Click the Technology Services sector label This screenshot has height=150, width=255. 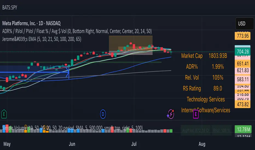point(206,99)
